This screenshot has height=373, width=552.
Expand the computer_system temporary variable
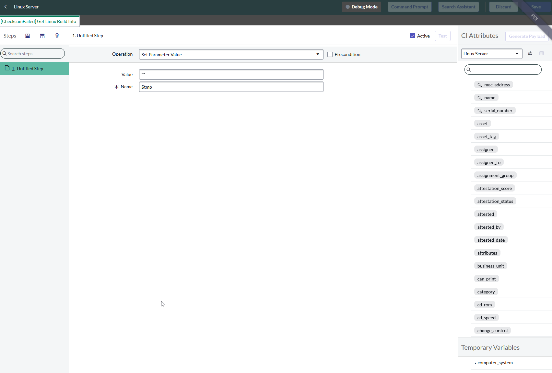pyautogui.click(x=475, y=363)
